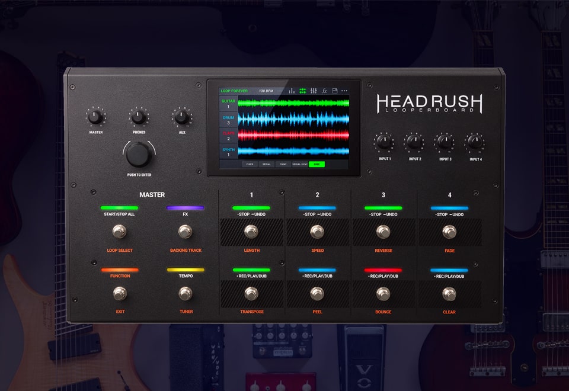Select the DRUM 3 track label
Viewport: 569px width, 391px height.
pos(228,120)
